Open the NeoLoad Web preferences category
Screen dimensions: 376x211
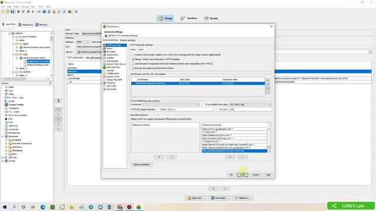tap(113, 67)
